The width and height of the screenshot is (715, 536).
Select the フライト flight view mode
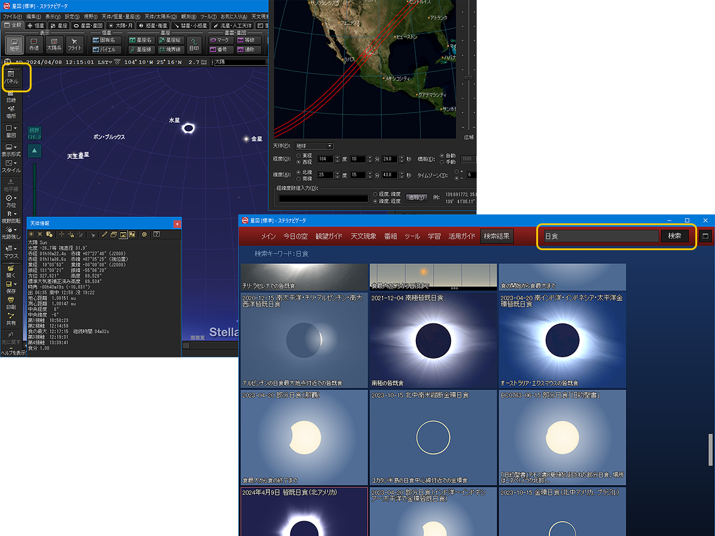point(74,45)
